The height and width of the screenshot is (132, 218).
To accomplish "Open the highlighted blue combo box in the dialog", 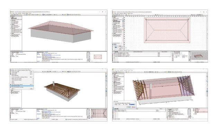I will 132,104.
